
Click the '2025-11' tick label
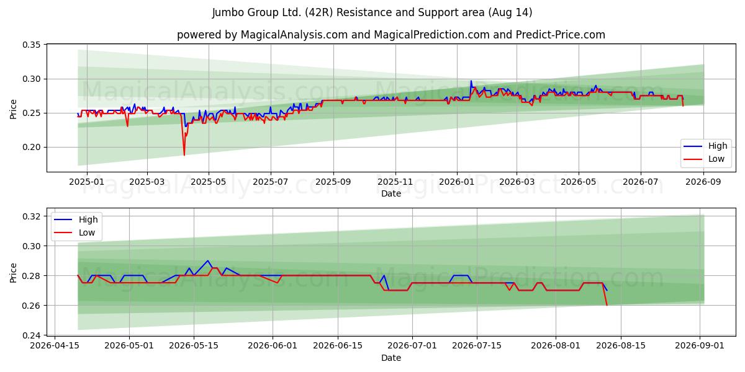tap(395, 182)
